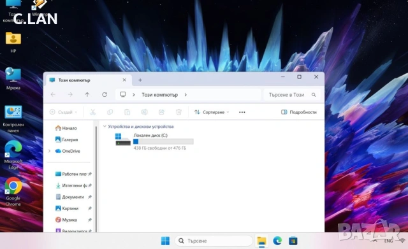Open OneDrive in the sidebar
This screenshot has height=249, width=408.
pos(68,151)
